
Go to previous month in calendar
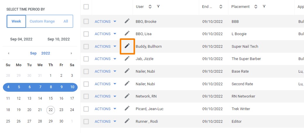click(x=8, y=53)
